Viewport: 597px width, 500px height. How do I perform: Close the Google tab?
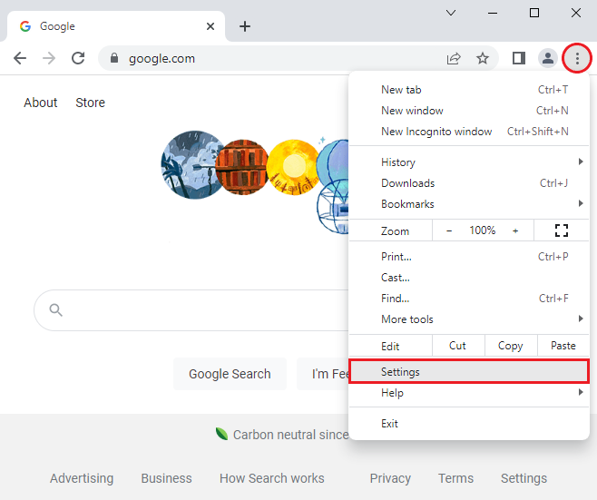[x=210, y=26]
